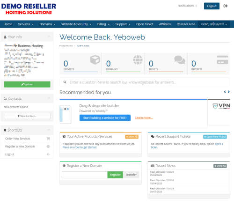Open the Domains dropdown menu

(x=47, y=24)
